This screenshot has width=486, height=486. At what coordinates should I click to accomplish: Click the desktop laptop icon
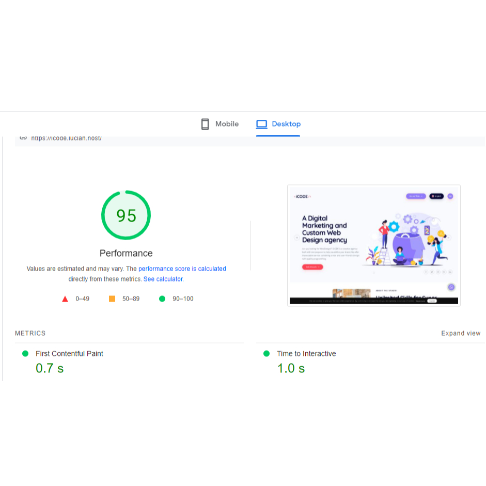[262, 124]
